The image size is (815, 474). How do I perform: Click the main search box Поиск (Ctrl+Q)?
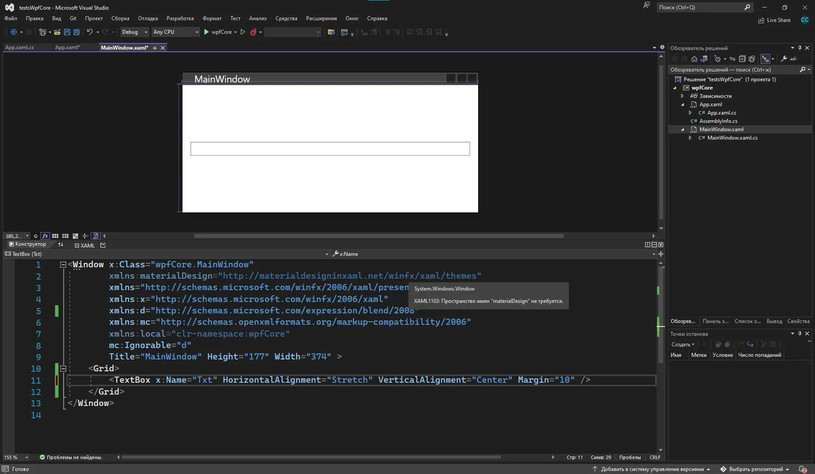(x=705, y=7)
